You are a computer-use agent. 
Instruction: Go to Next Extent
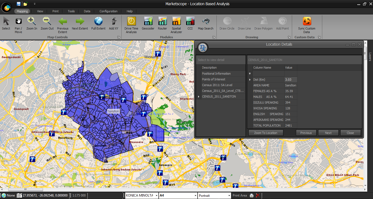pos(80,23)
